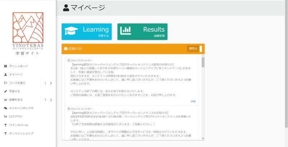Click the 2022-03-09 16:00 notice timestamp
This screenshot has width=288, height=147.
tap(82, 60)
